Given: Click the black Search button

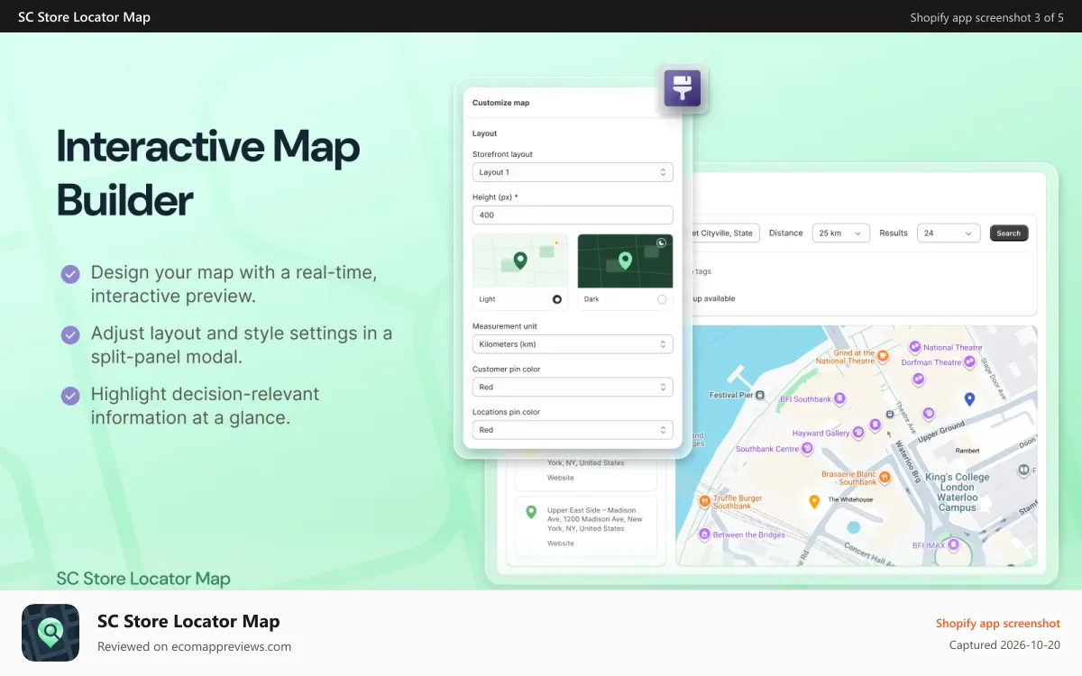Looking at the screenshot, I should pyautogui.click(x=1009, y=233).
